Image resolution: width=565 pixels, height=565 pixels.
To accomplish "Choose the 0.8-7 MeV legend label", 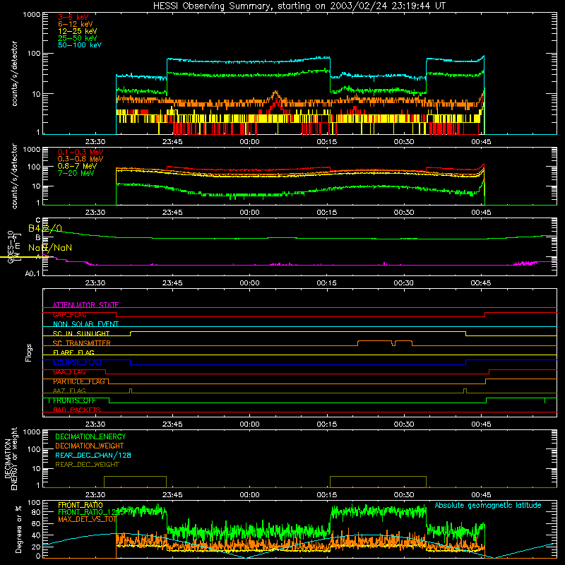I will click(77, 166).
